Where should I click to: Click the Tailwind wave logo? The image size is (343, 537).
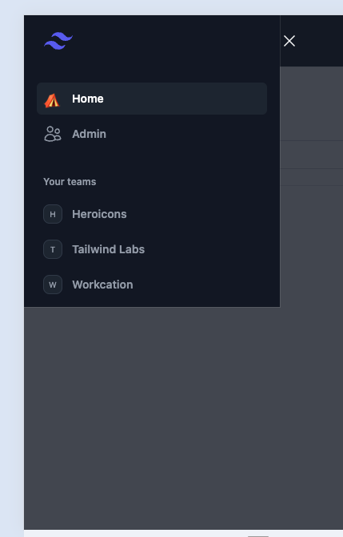[x=58, y=41]
